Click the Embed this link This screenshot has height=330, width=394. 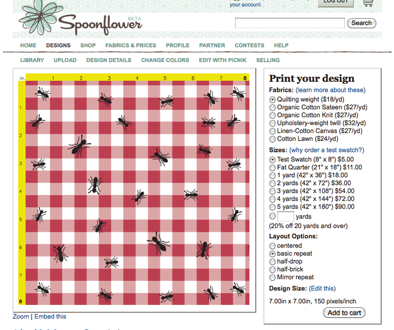[x=50, y=316]
